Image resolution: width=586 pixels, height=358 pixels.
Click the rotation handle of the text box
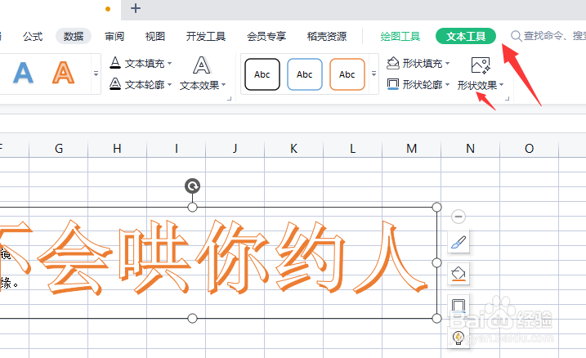[x=192, y=186]
